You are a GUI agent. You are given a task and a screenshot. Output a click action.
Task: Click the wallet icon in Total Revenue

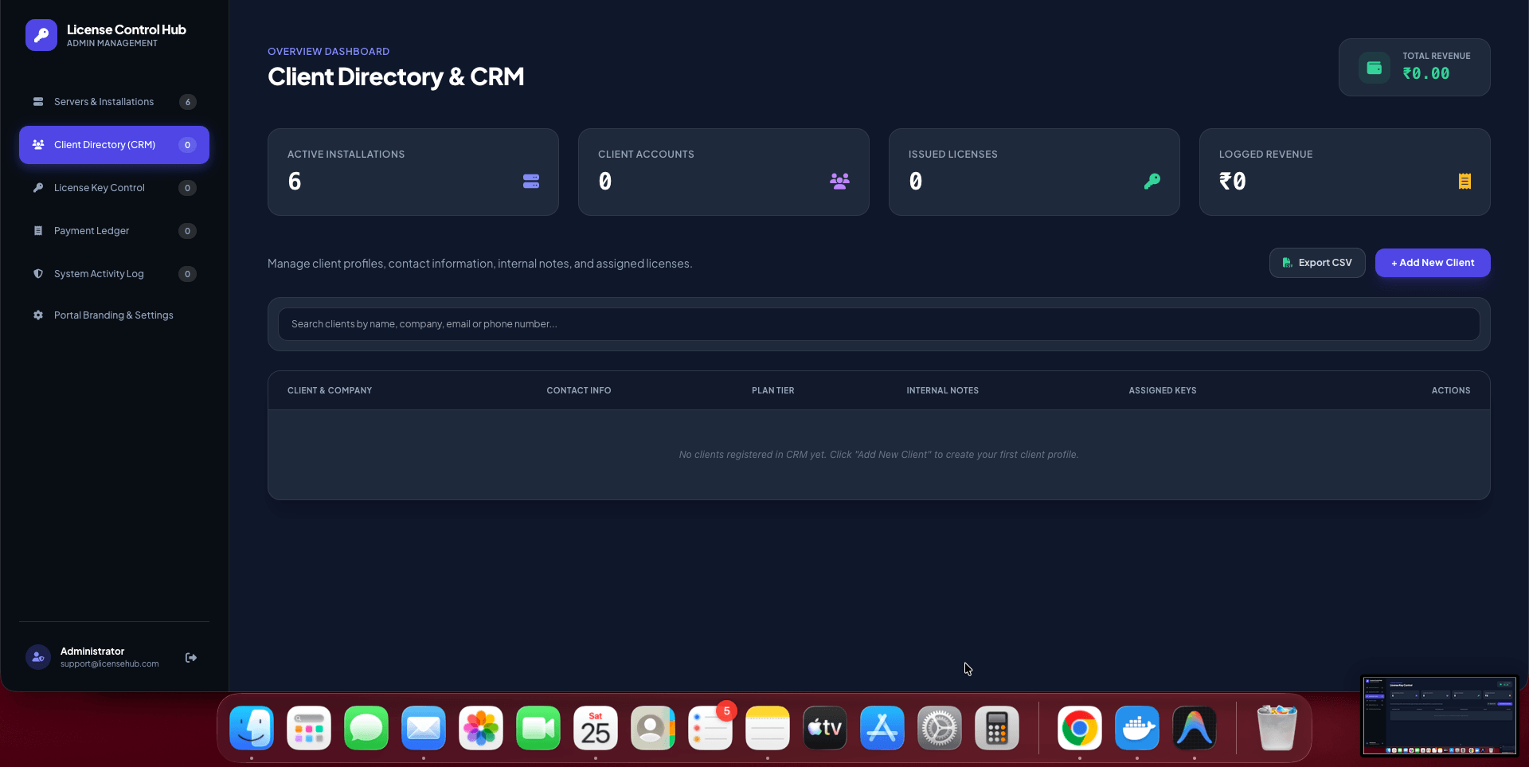(1375, 68)
